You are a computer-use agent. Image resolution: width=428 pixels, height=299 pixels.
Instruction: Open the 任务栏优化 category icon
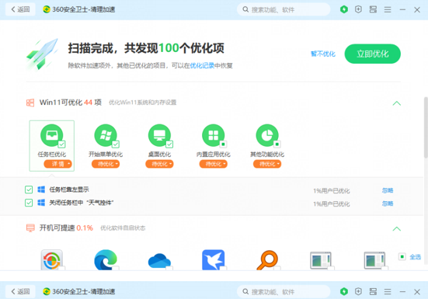(x=51, y=135)
